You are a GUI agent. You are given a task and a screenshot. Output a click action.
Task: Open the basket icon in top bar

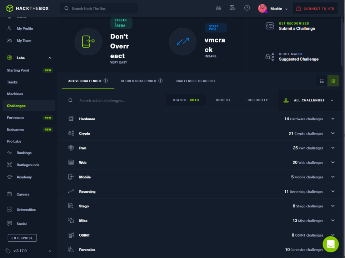(219, 8)
